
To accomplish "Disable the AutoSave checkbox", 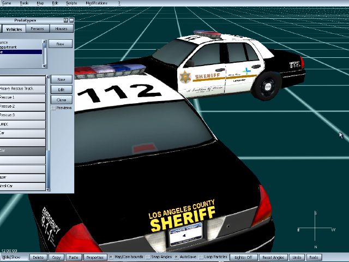I will [x=176, y=257].
